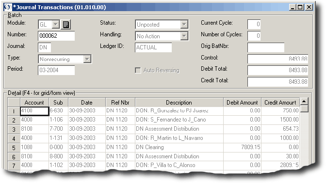Open the Module GL dropdown
The width and height of the screenshot is (326, 183).
tap(55, 25)
